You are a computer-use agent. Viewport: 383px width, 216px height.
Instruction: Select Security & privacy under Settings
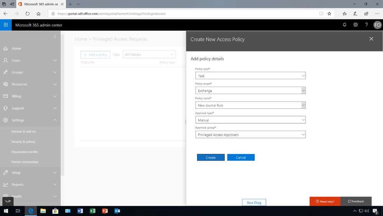pyautogui.click(x=23, y=142)
